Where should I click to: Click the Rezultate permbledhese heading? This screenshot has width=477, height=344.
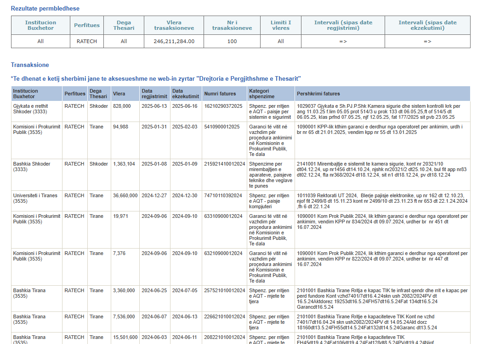coord(45,9)
